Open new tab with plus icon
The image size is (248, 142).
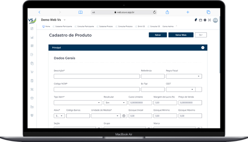[188, 12]
